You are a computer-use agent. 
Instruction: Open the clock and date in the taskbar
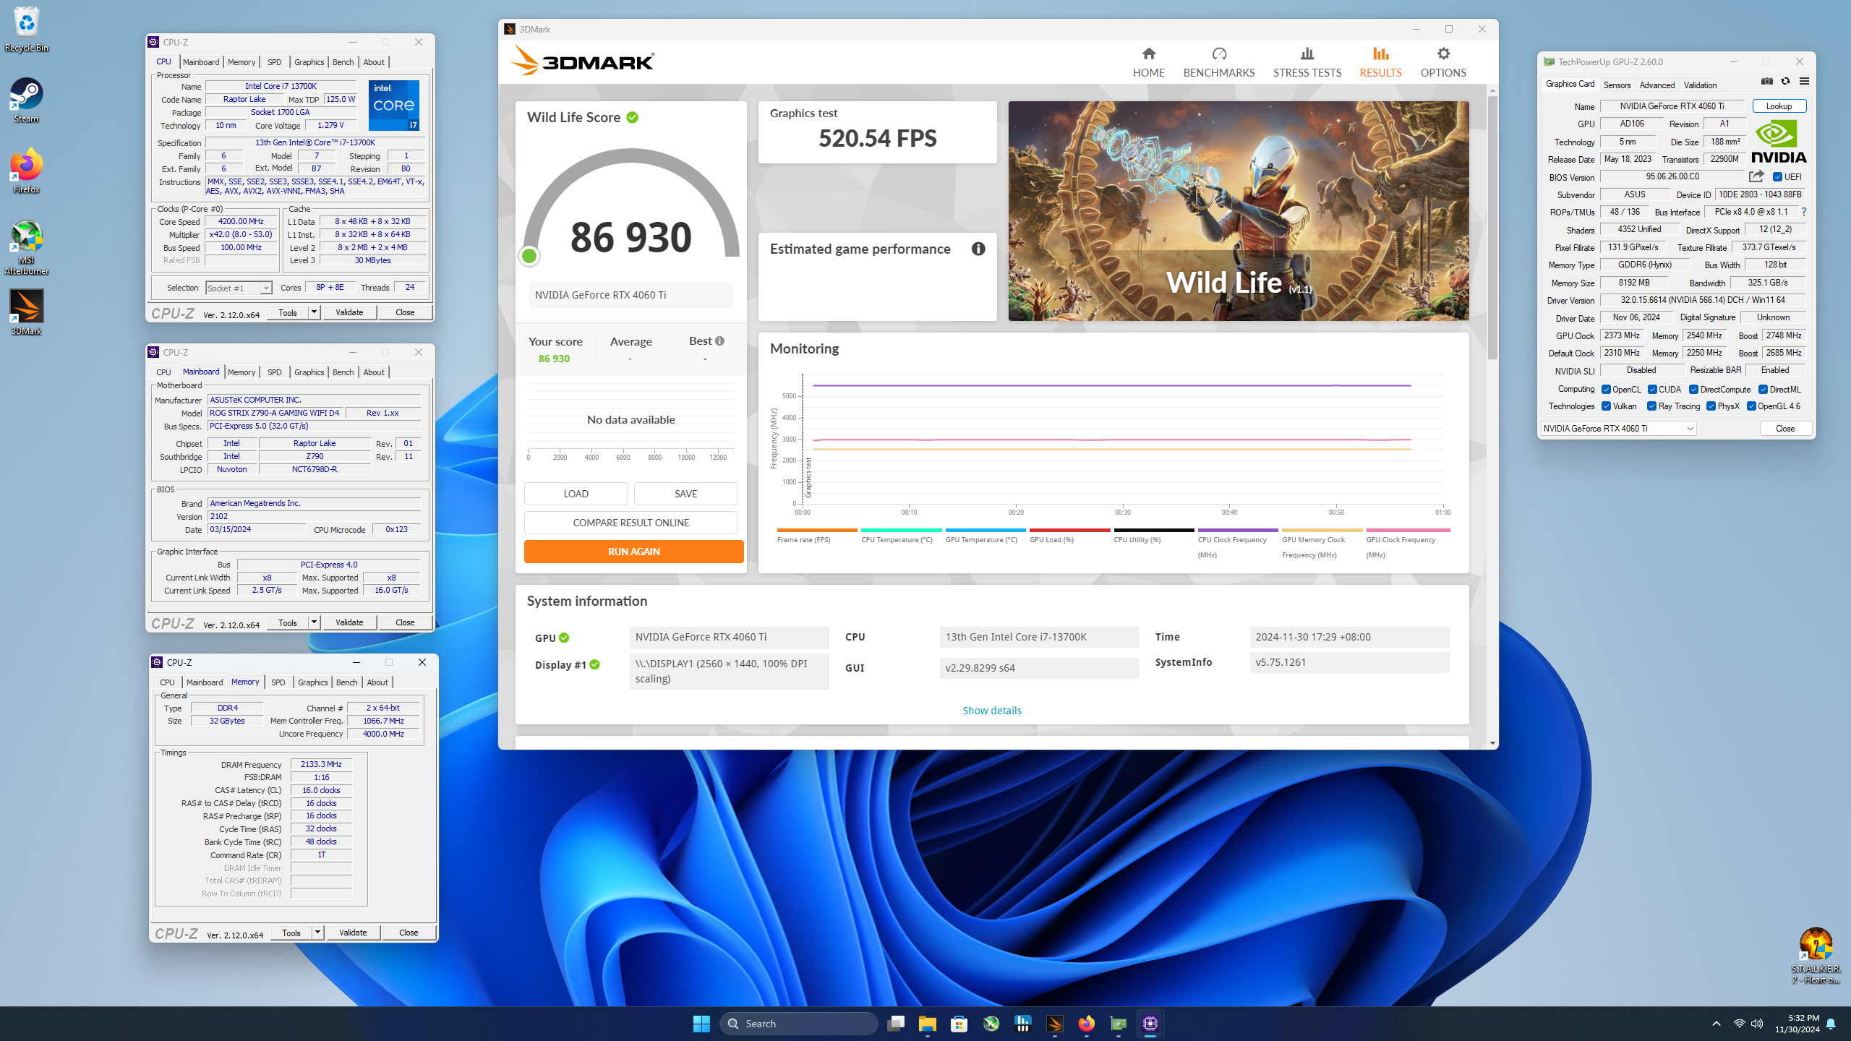[1797, 1024]
